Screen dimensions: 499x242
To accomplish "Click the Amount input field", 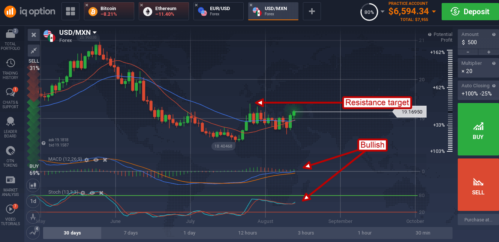I will [x=478, y=42].
